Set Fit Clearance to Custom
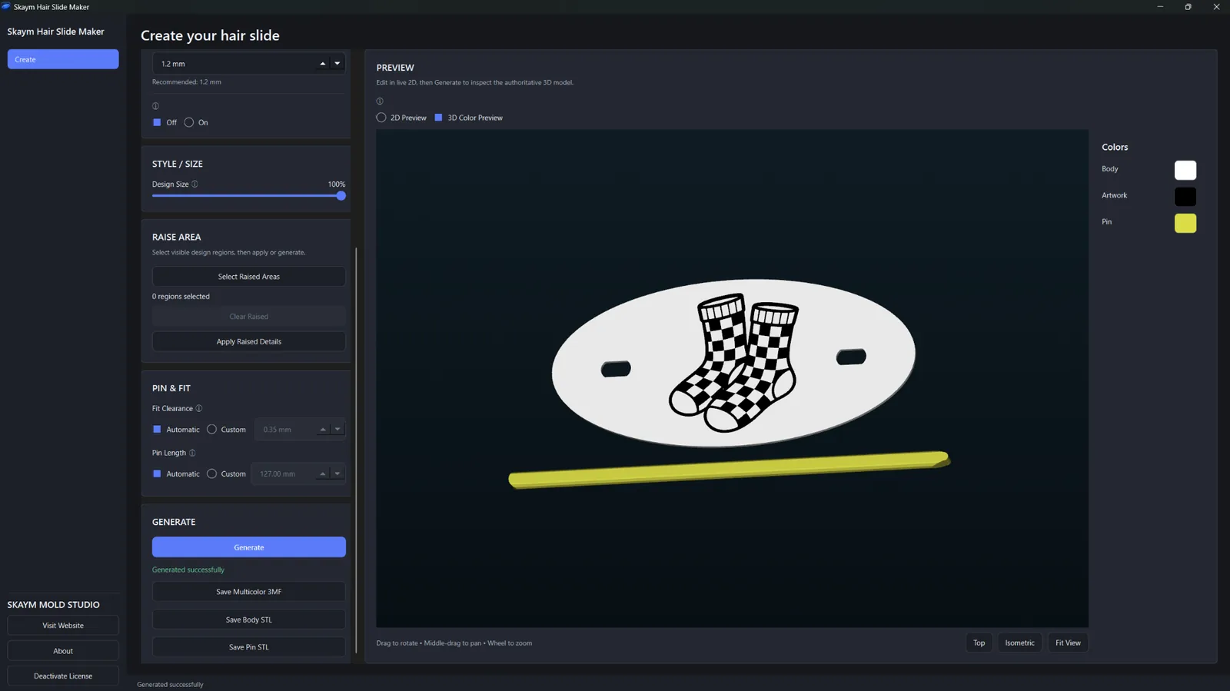Viewport: 1230px width, 691px height. click(226, 430)
